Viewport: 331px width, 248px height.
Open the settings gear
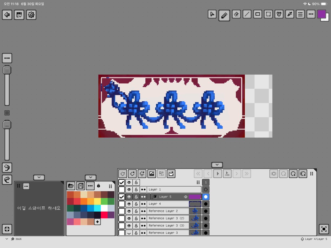click(x=31, y=15)
